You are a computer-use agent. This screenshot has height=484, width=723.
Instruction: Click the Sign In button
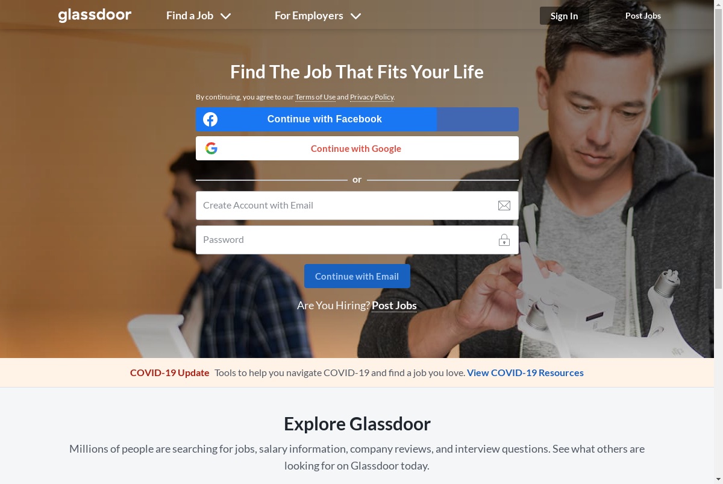(564, 16)
